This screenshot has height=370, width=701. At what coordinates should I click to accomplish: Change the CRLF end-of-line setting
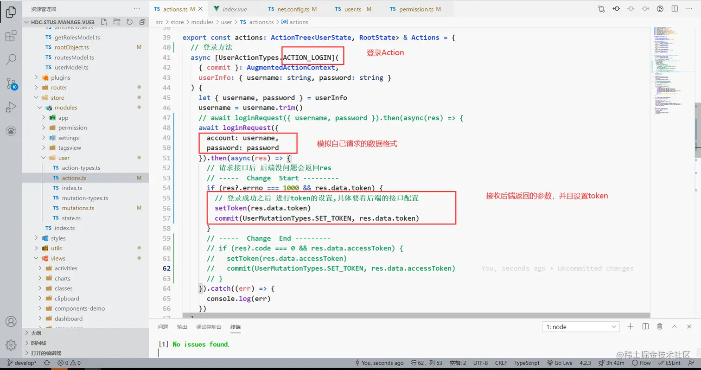501,363
